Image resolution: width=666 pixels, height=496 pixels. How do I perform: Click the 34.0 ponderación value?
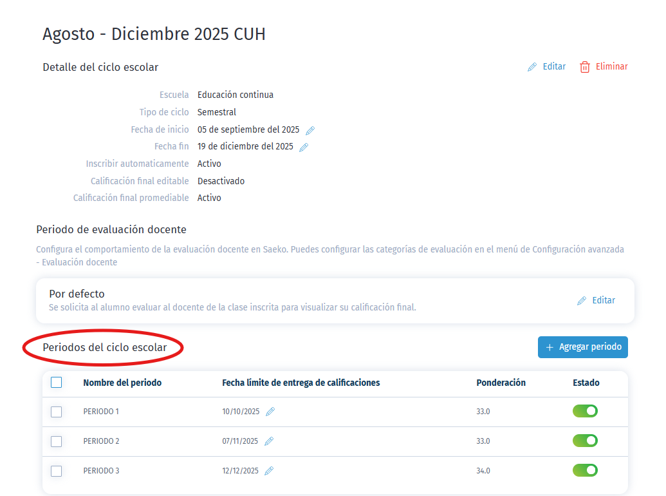tap(483, 471)
